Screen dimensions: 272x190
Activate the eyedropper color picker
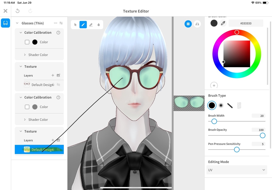tap(223, 23)
